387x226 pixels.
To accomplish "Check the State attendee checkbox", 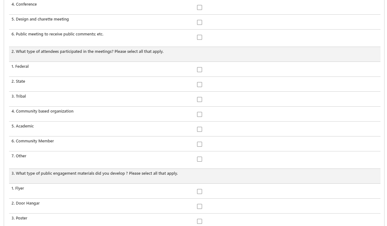I will pyautogui.click(x=200, y=85).
